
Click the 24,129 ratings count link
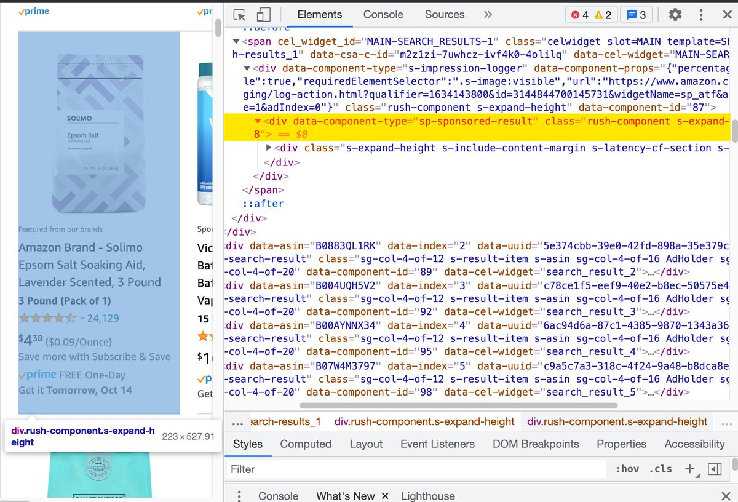coord(103,318)
